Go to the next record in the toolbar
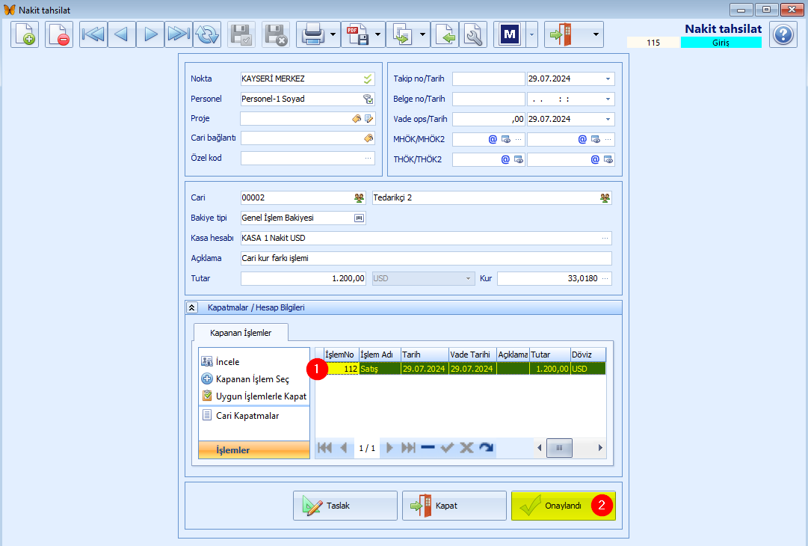Screen dimensions: 808x546 pyautogui.click(x=150, y=34)
